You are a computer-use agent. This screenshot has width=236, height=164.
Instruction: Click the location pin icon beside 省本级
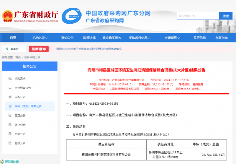coord(7,49)
